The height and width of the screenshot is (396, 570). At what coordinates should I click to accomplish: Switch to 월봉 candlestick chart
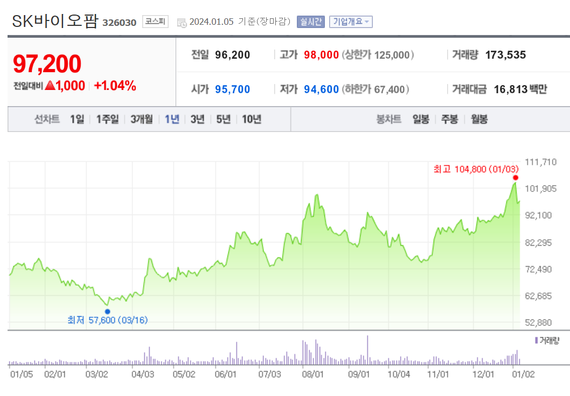click(x=479, y=119)
